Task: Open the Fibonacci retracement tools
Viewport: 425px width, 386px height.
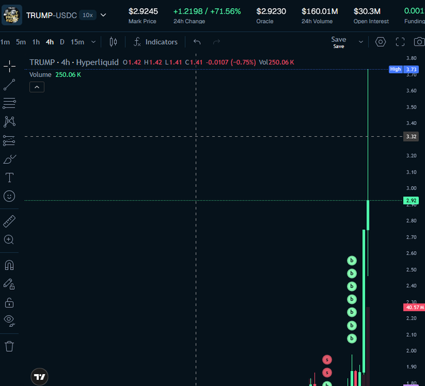Action: [9, 103]
